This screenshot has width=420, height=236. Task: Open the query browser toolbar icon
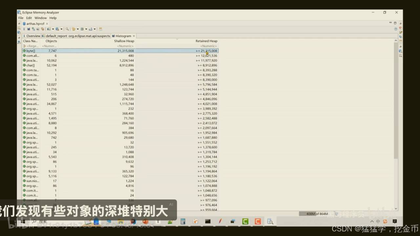(73, 29)
